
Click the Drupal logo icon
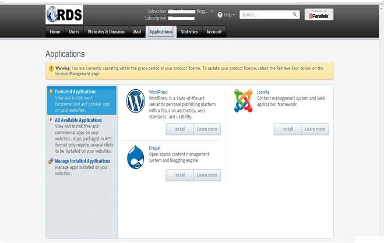[x=135, y=157]
